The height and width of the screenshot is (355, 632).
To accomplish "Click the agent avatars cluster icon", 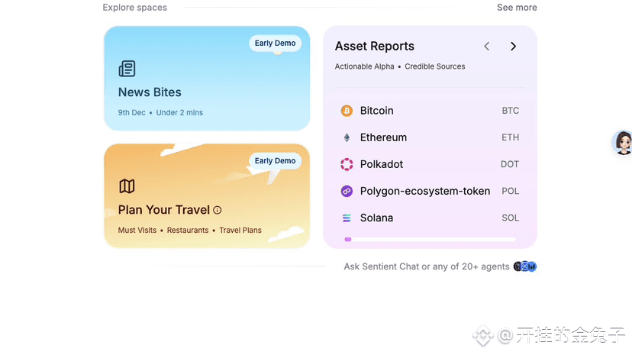I will click(525, 266).
